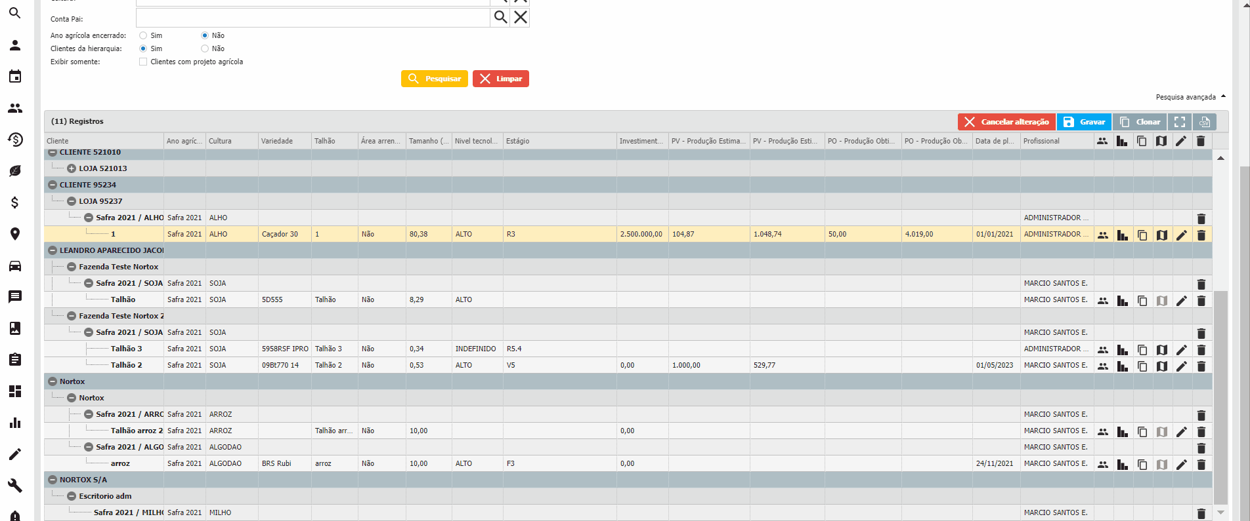Collapse the NORTOX S/A group
Screen dimensions: 1250x521
click(x=53, y=480)
